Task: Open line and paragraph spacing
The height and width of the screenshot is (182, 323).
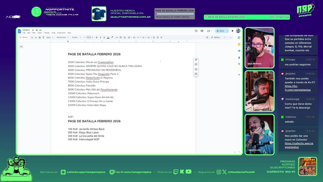Action: click(134, 37)
